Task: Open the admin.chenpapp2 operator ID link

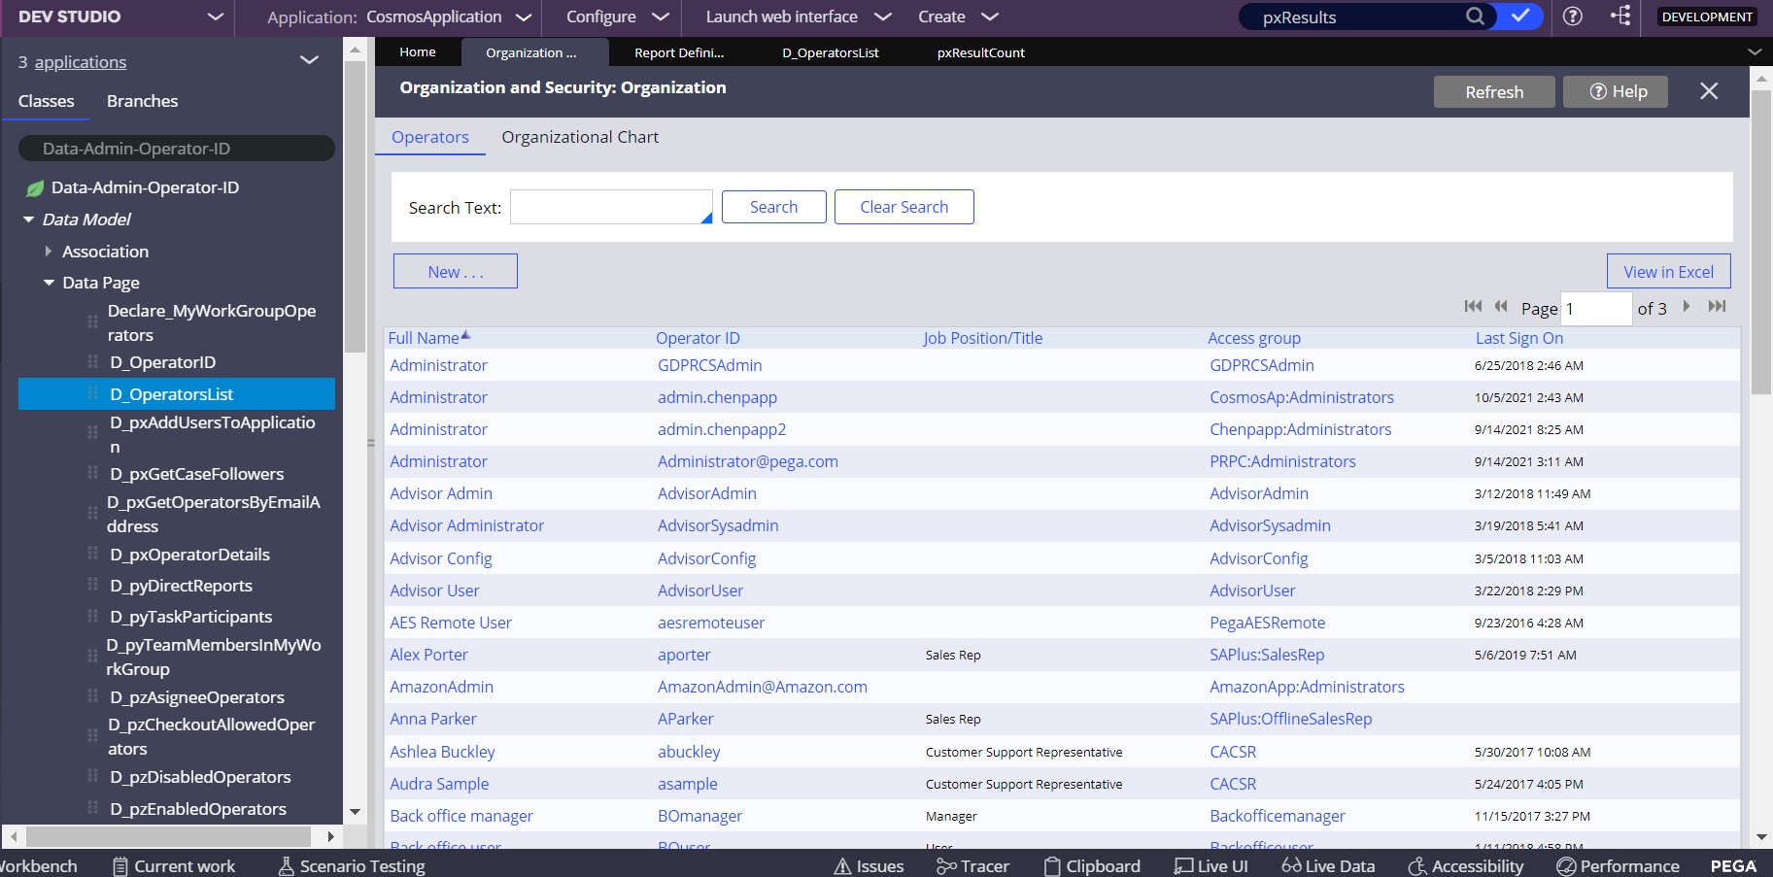Action: [x=722, y=429]
